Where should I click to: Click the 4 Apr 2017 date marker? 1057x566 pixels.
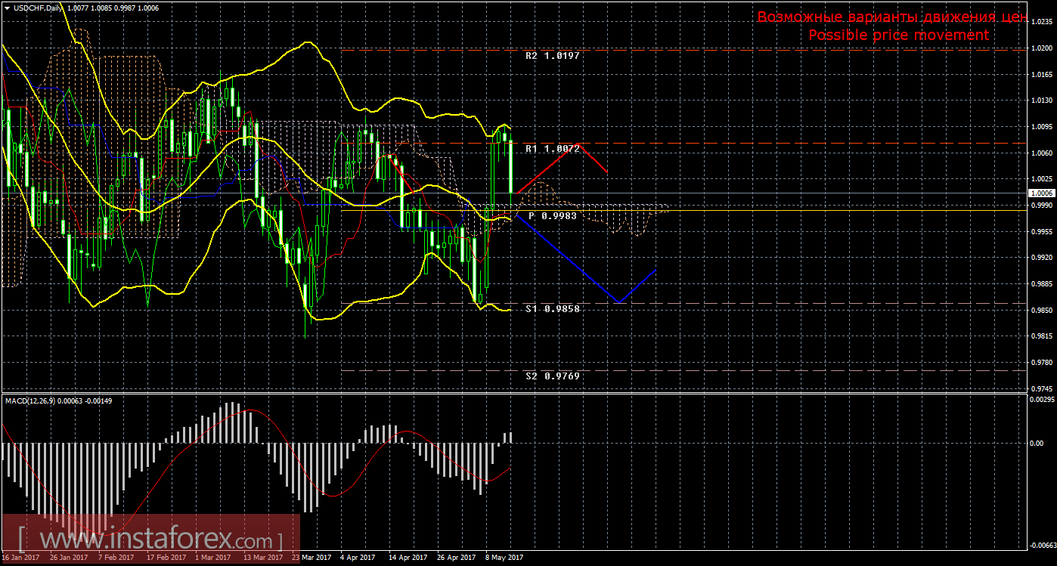358,558
